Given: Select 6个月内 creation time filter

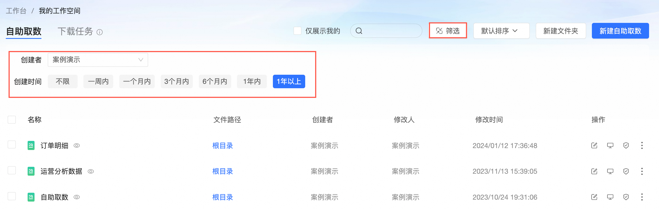Looking at the screenshot, I should [215, 81].
